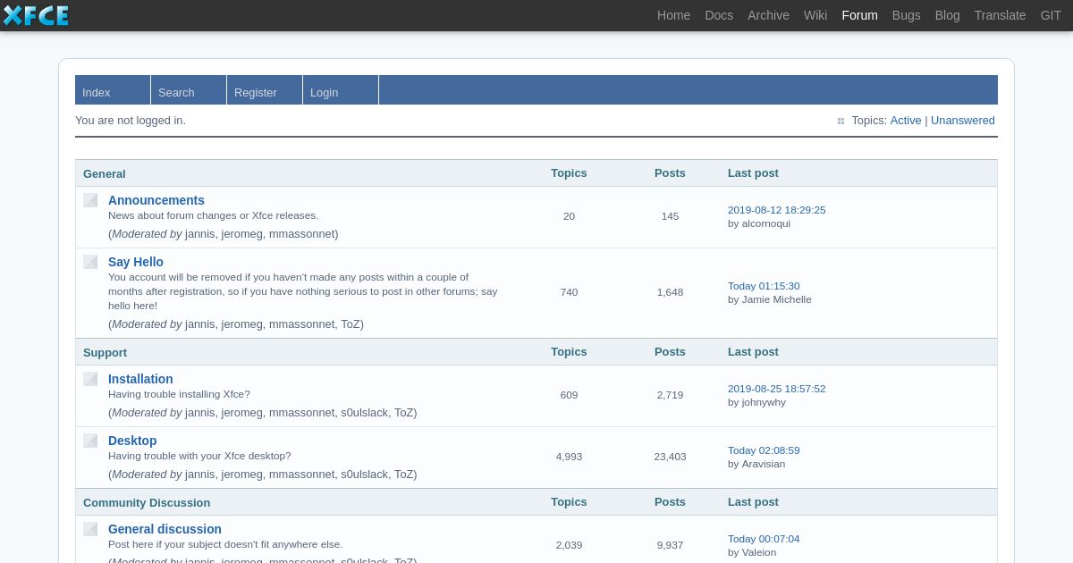
Task: Click the Desktop forum status icon
Action: click(90, 441)
